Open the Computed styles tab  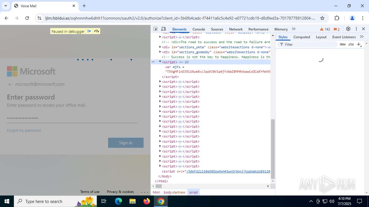pyautogui.click(x=302, y=37)
